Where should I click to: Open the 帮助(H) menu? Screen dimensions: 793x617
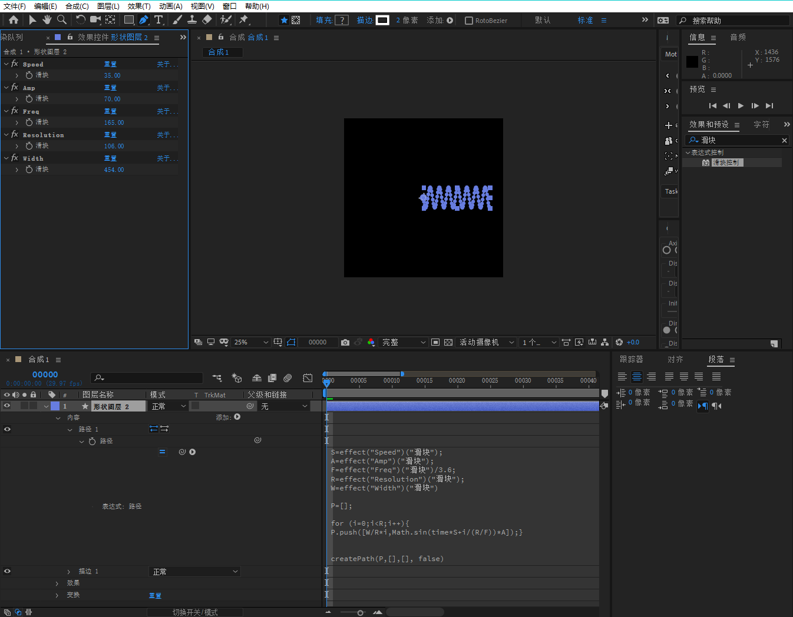[257, 6]
